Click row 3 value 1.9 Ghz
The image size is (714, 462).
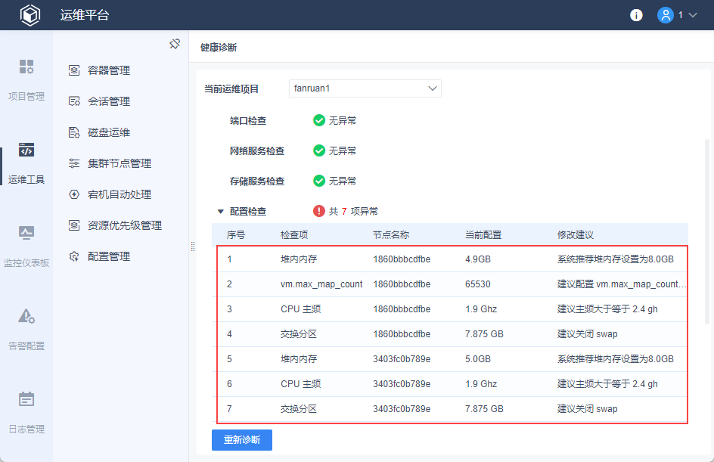click(481, 309)
